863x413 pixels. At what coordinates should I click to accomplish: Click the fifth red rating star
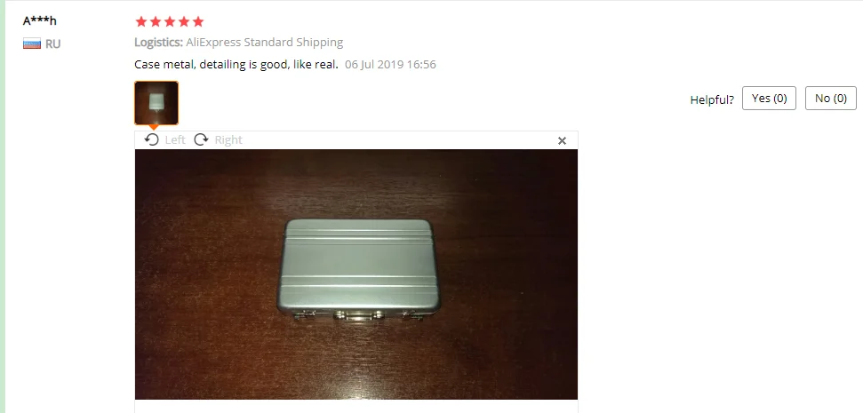coord(198,21)
